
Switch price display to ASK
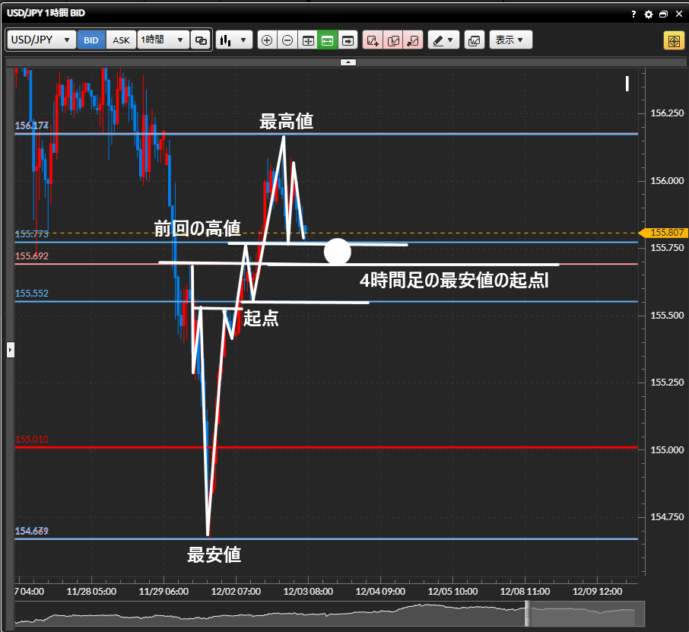coord(122,40)
